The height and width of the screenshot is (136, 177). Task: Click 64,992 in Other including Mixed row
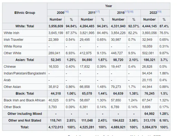point(149,114)
